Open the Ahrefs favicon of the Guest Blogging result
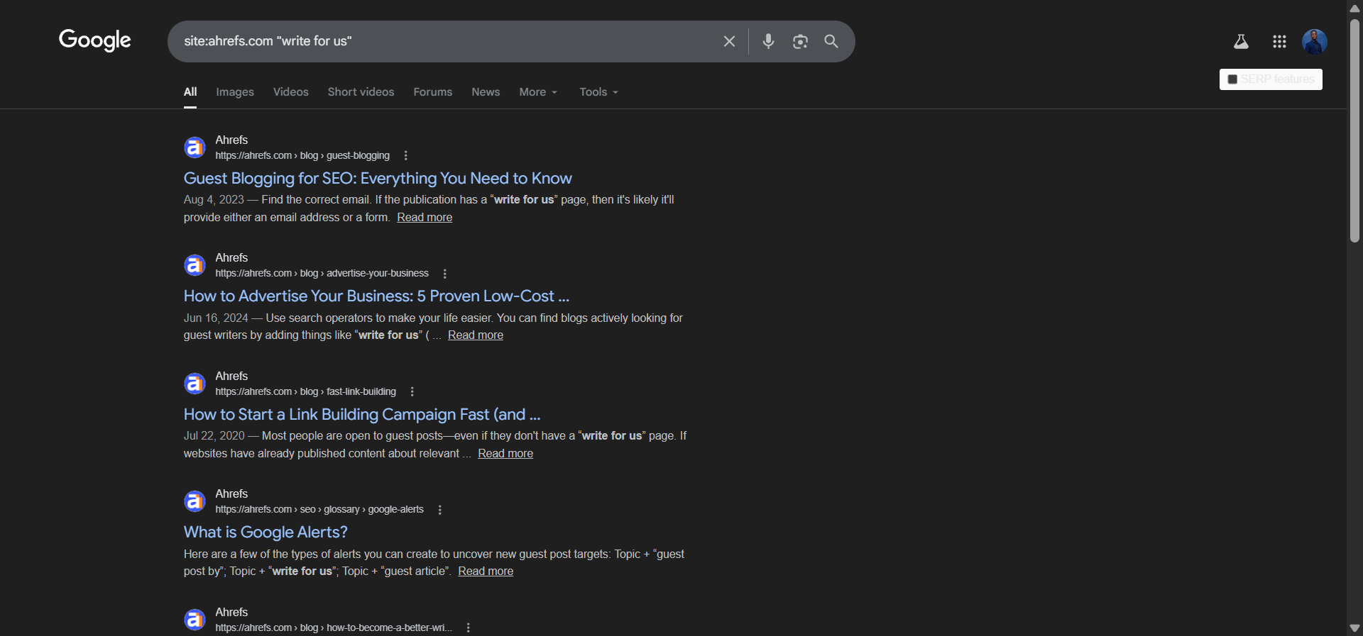Screen dimensions: 1363x636 [x=195, y=147]
